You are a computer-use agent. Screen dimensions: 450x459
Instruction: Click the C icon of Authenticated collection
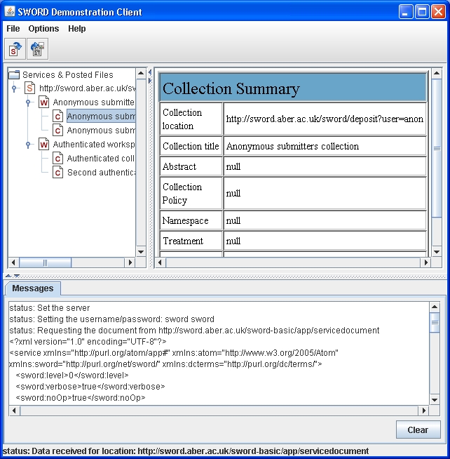tap(58, 159)
